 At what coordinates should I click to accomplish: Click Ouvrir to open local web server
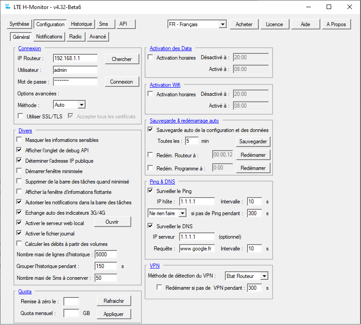point(112,222)
